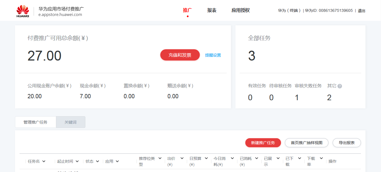The height and width of the screenshot is (172, 381).
Task: Switch to the 管理推广任务 tab
Action: 36,122
